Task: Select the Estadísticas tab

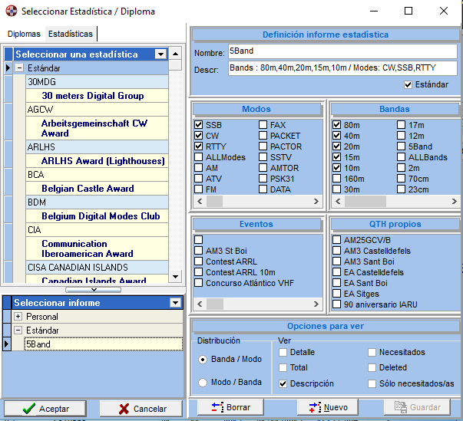Action: tap(70, 34)
